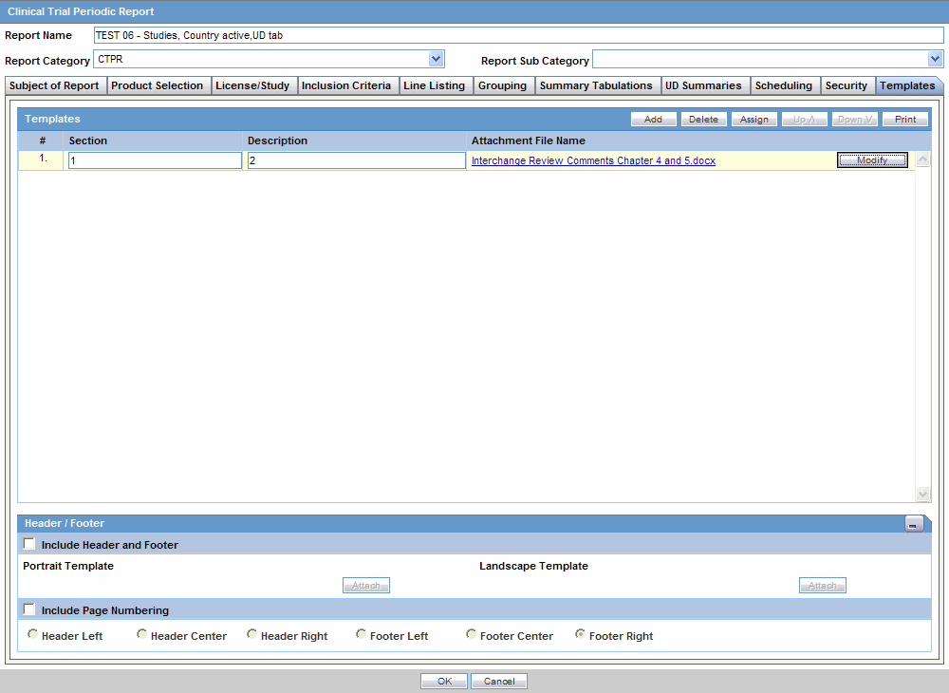The image size is (949, 693).
Task: Delete the selected template
Action: click(x=704, y=119)
